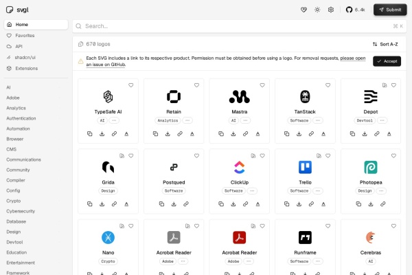Image resolution: width=412 pixels, height=275 pixels.
Task: Copy the Depot SVG
Action: (352, 133)
